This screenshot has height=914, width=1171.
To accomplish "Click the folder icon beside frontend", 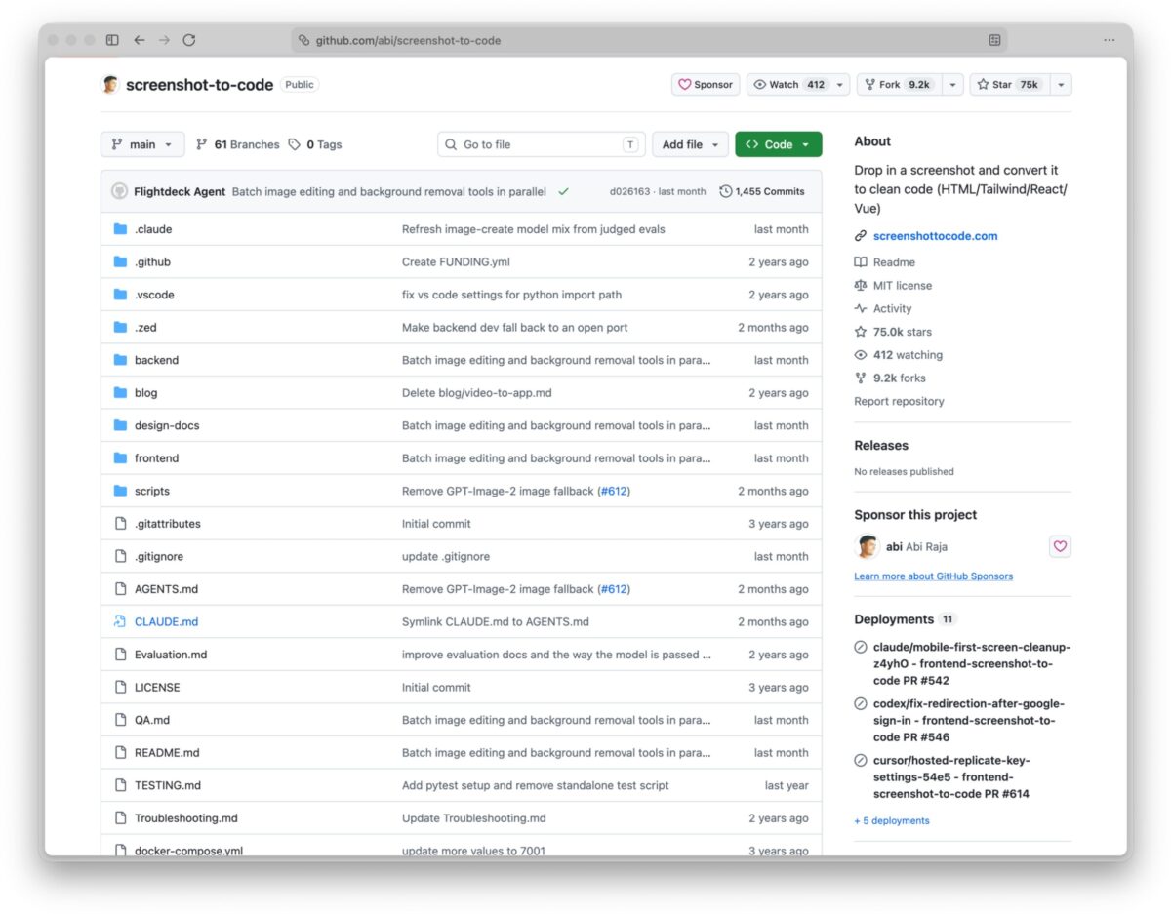I will (x=120, y=457).
